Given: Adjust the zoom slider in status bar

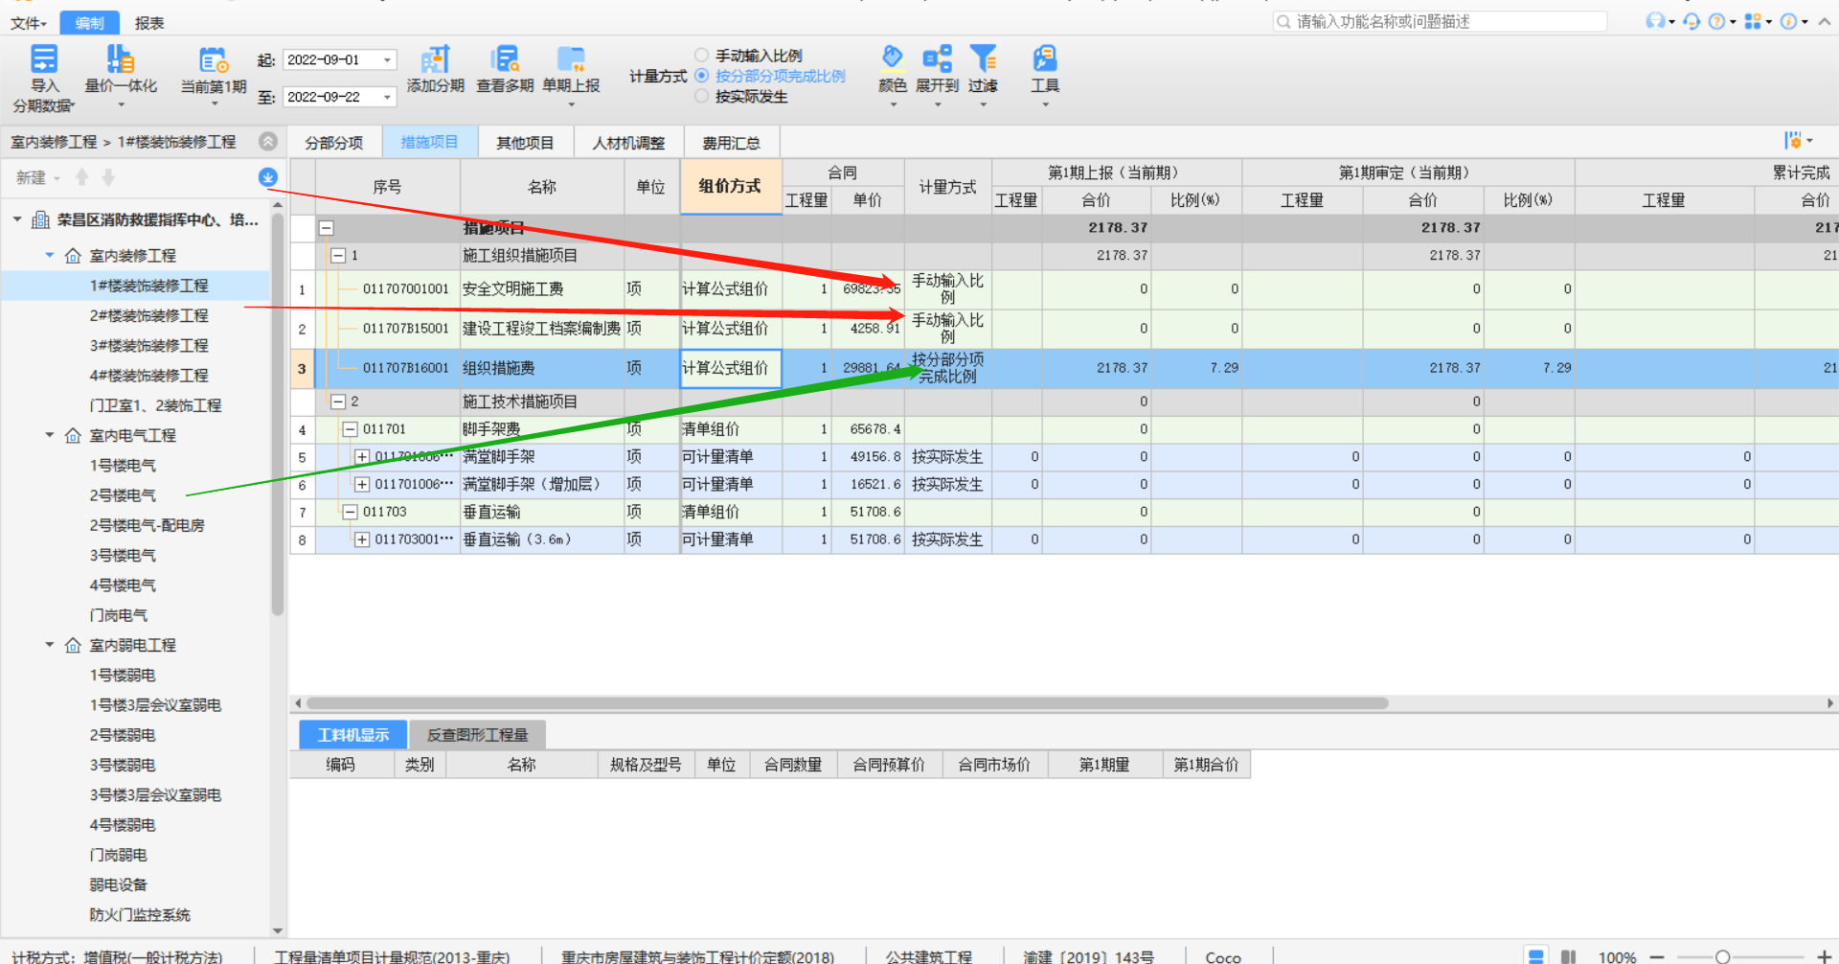Looking at the screenshot, I should [1722, 956].
